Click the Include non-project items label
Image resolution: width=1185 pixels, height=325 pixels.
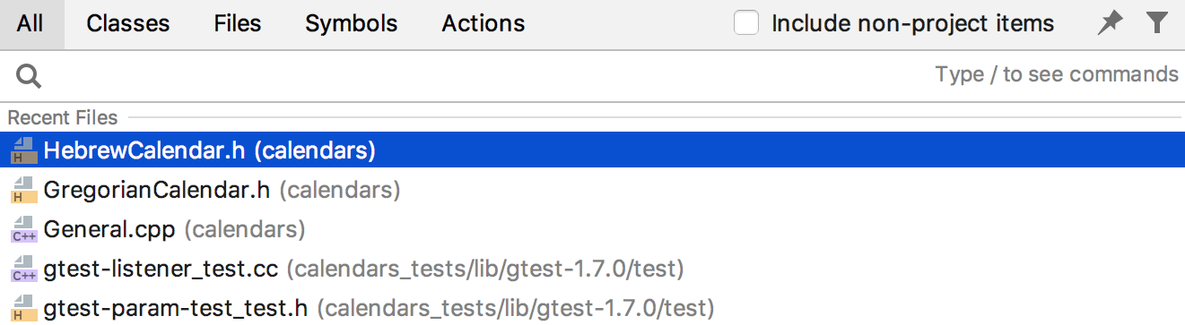[913, 23]
